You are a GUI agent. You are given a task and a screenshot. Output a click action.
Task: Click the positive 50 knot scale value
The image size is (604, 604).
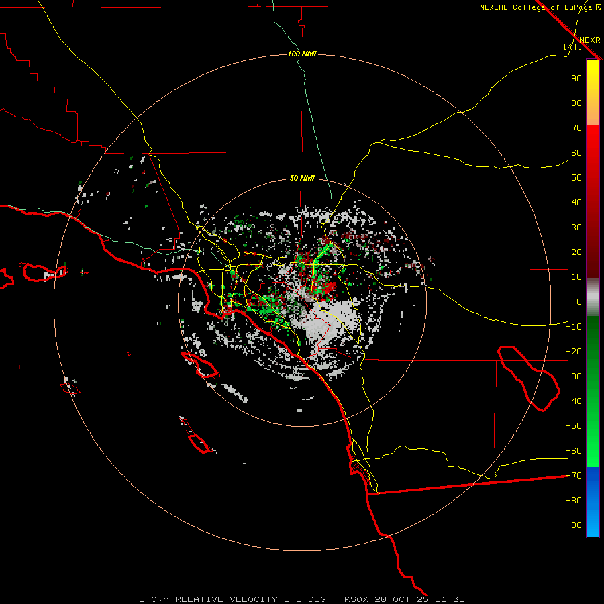pyautogui.click(x=576, y=178)
